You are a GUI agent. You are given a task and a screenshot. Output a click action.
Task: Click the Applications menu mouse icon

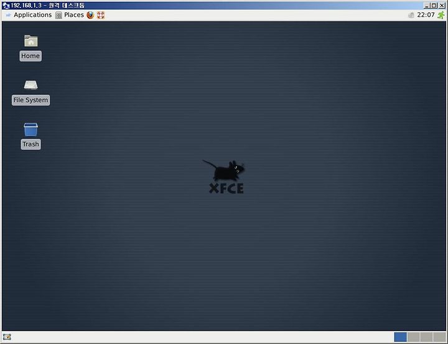(x=9, y=15)
